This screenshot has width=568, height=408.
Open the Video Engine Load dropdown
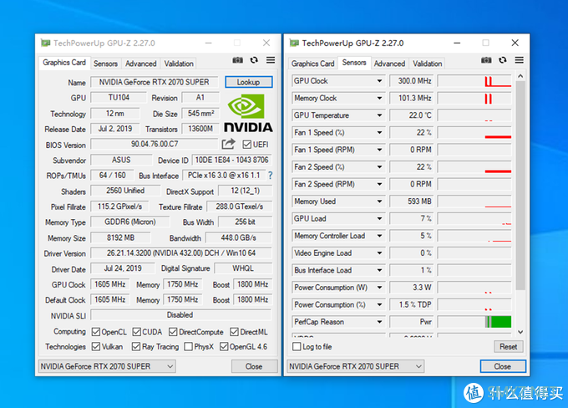tap(379, 253)
